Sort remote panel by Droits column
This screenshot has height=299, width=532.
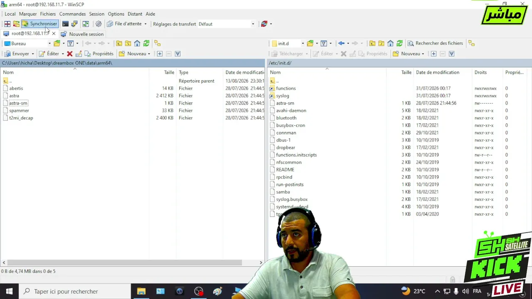pyautogui.click(x=487, y=72)
